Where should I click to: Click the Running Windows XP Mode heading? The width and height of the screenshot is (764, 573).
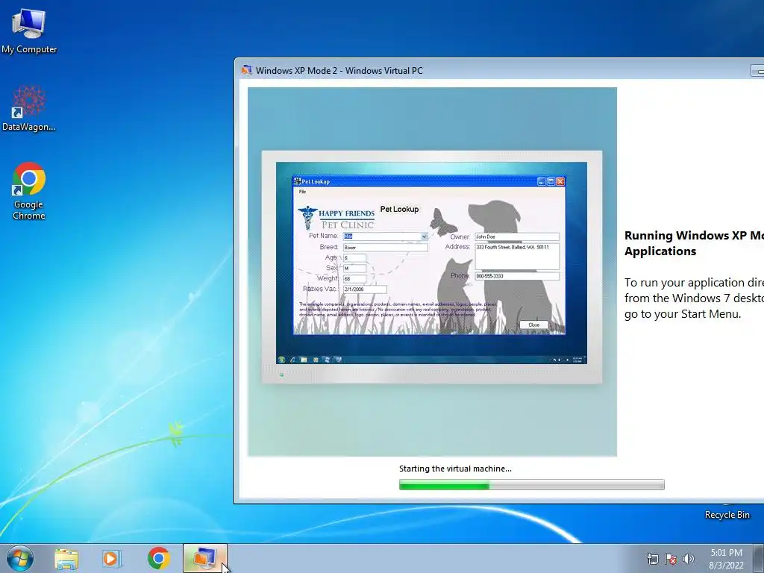[x=694, y=243]
